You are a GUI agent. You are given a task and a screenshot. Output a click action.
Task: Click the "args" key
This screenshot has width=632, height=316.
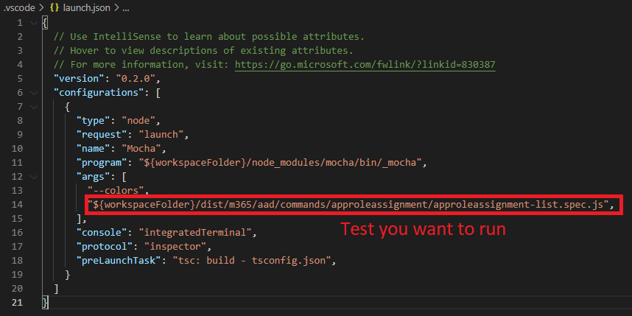pyautogui.click(x=93, y=177)
